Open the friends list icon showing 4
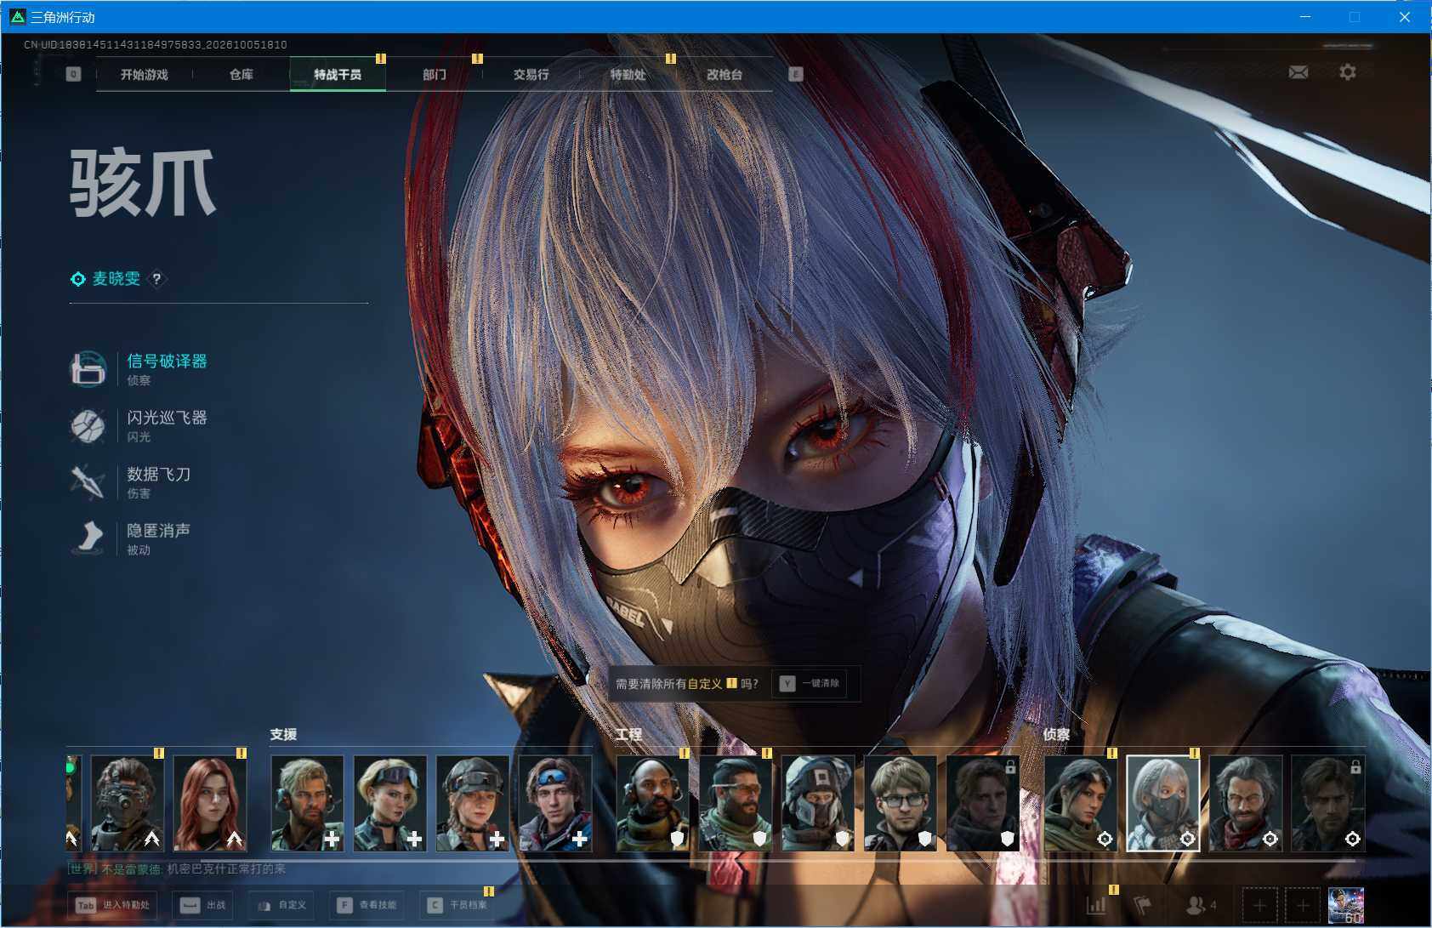This screenshot has width=1432, height=928. (1201, 905)
